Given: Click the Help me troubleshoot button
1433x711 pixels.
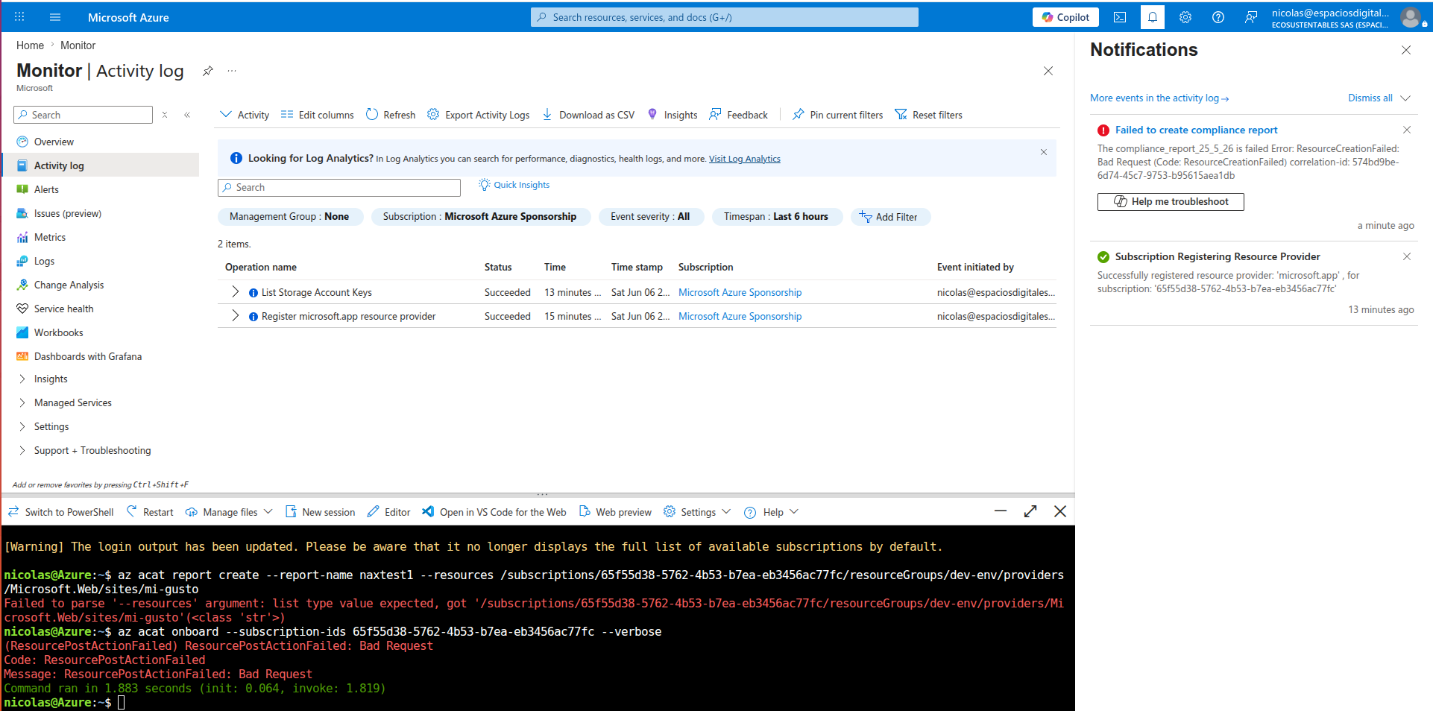Looking at the screenshot, I should tap(1171, 201).
